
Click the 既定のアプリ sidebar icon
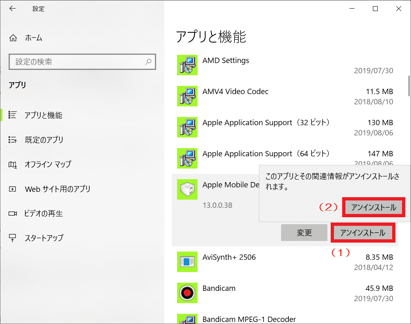(13, 139)
